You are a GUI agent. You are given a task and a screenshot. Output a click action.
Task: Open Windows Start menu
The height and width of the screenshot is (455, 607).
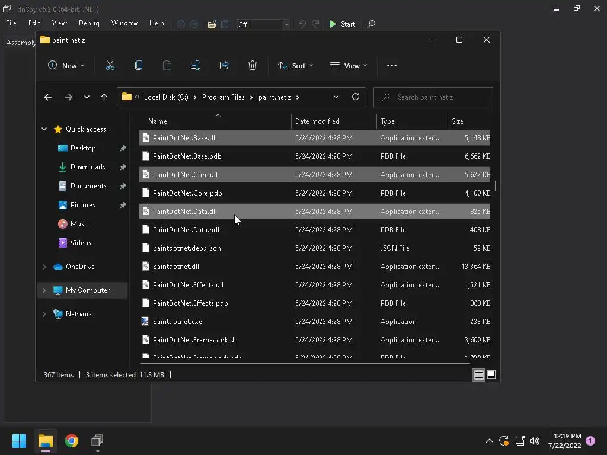[19, 440]
